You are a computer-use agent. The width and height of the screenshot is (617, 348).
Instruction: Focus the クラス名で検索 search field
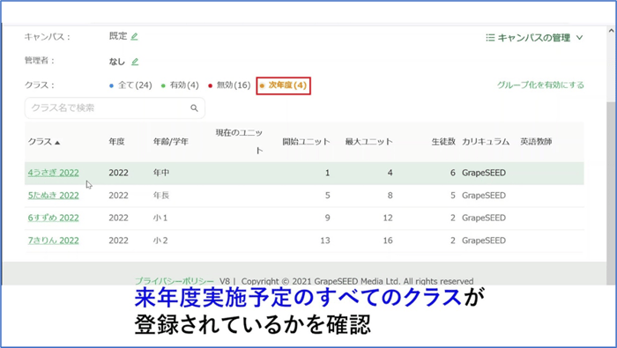[x=115, y=107]
